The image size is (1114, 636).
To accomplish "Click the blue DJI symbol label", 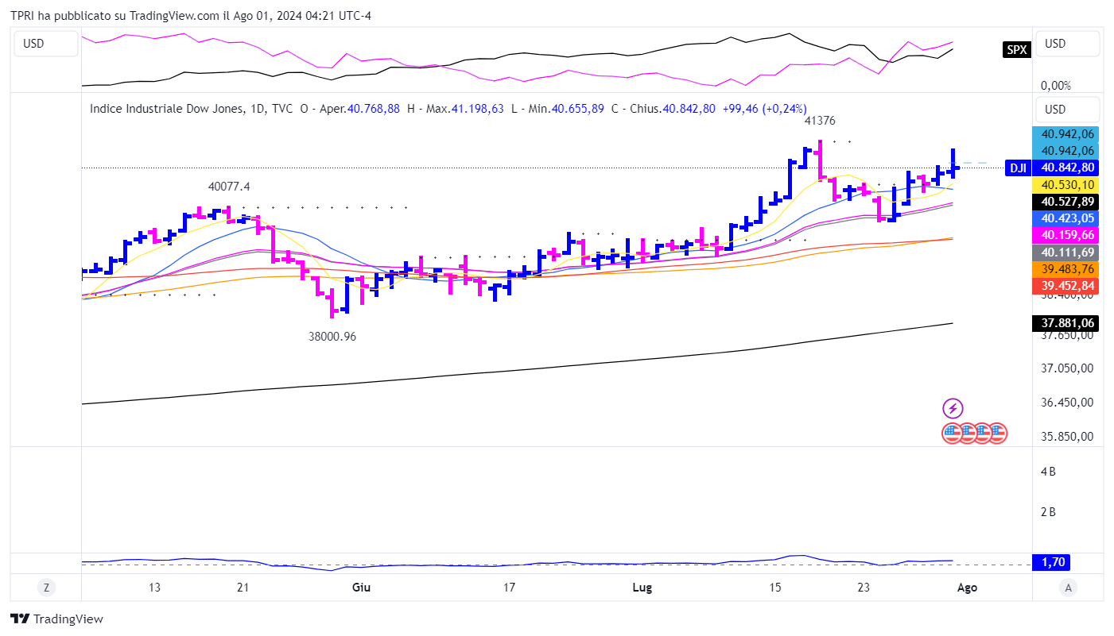I will (1018, 168).
